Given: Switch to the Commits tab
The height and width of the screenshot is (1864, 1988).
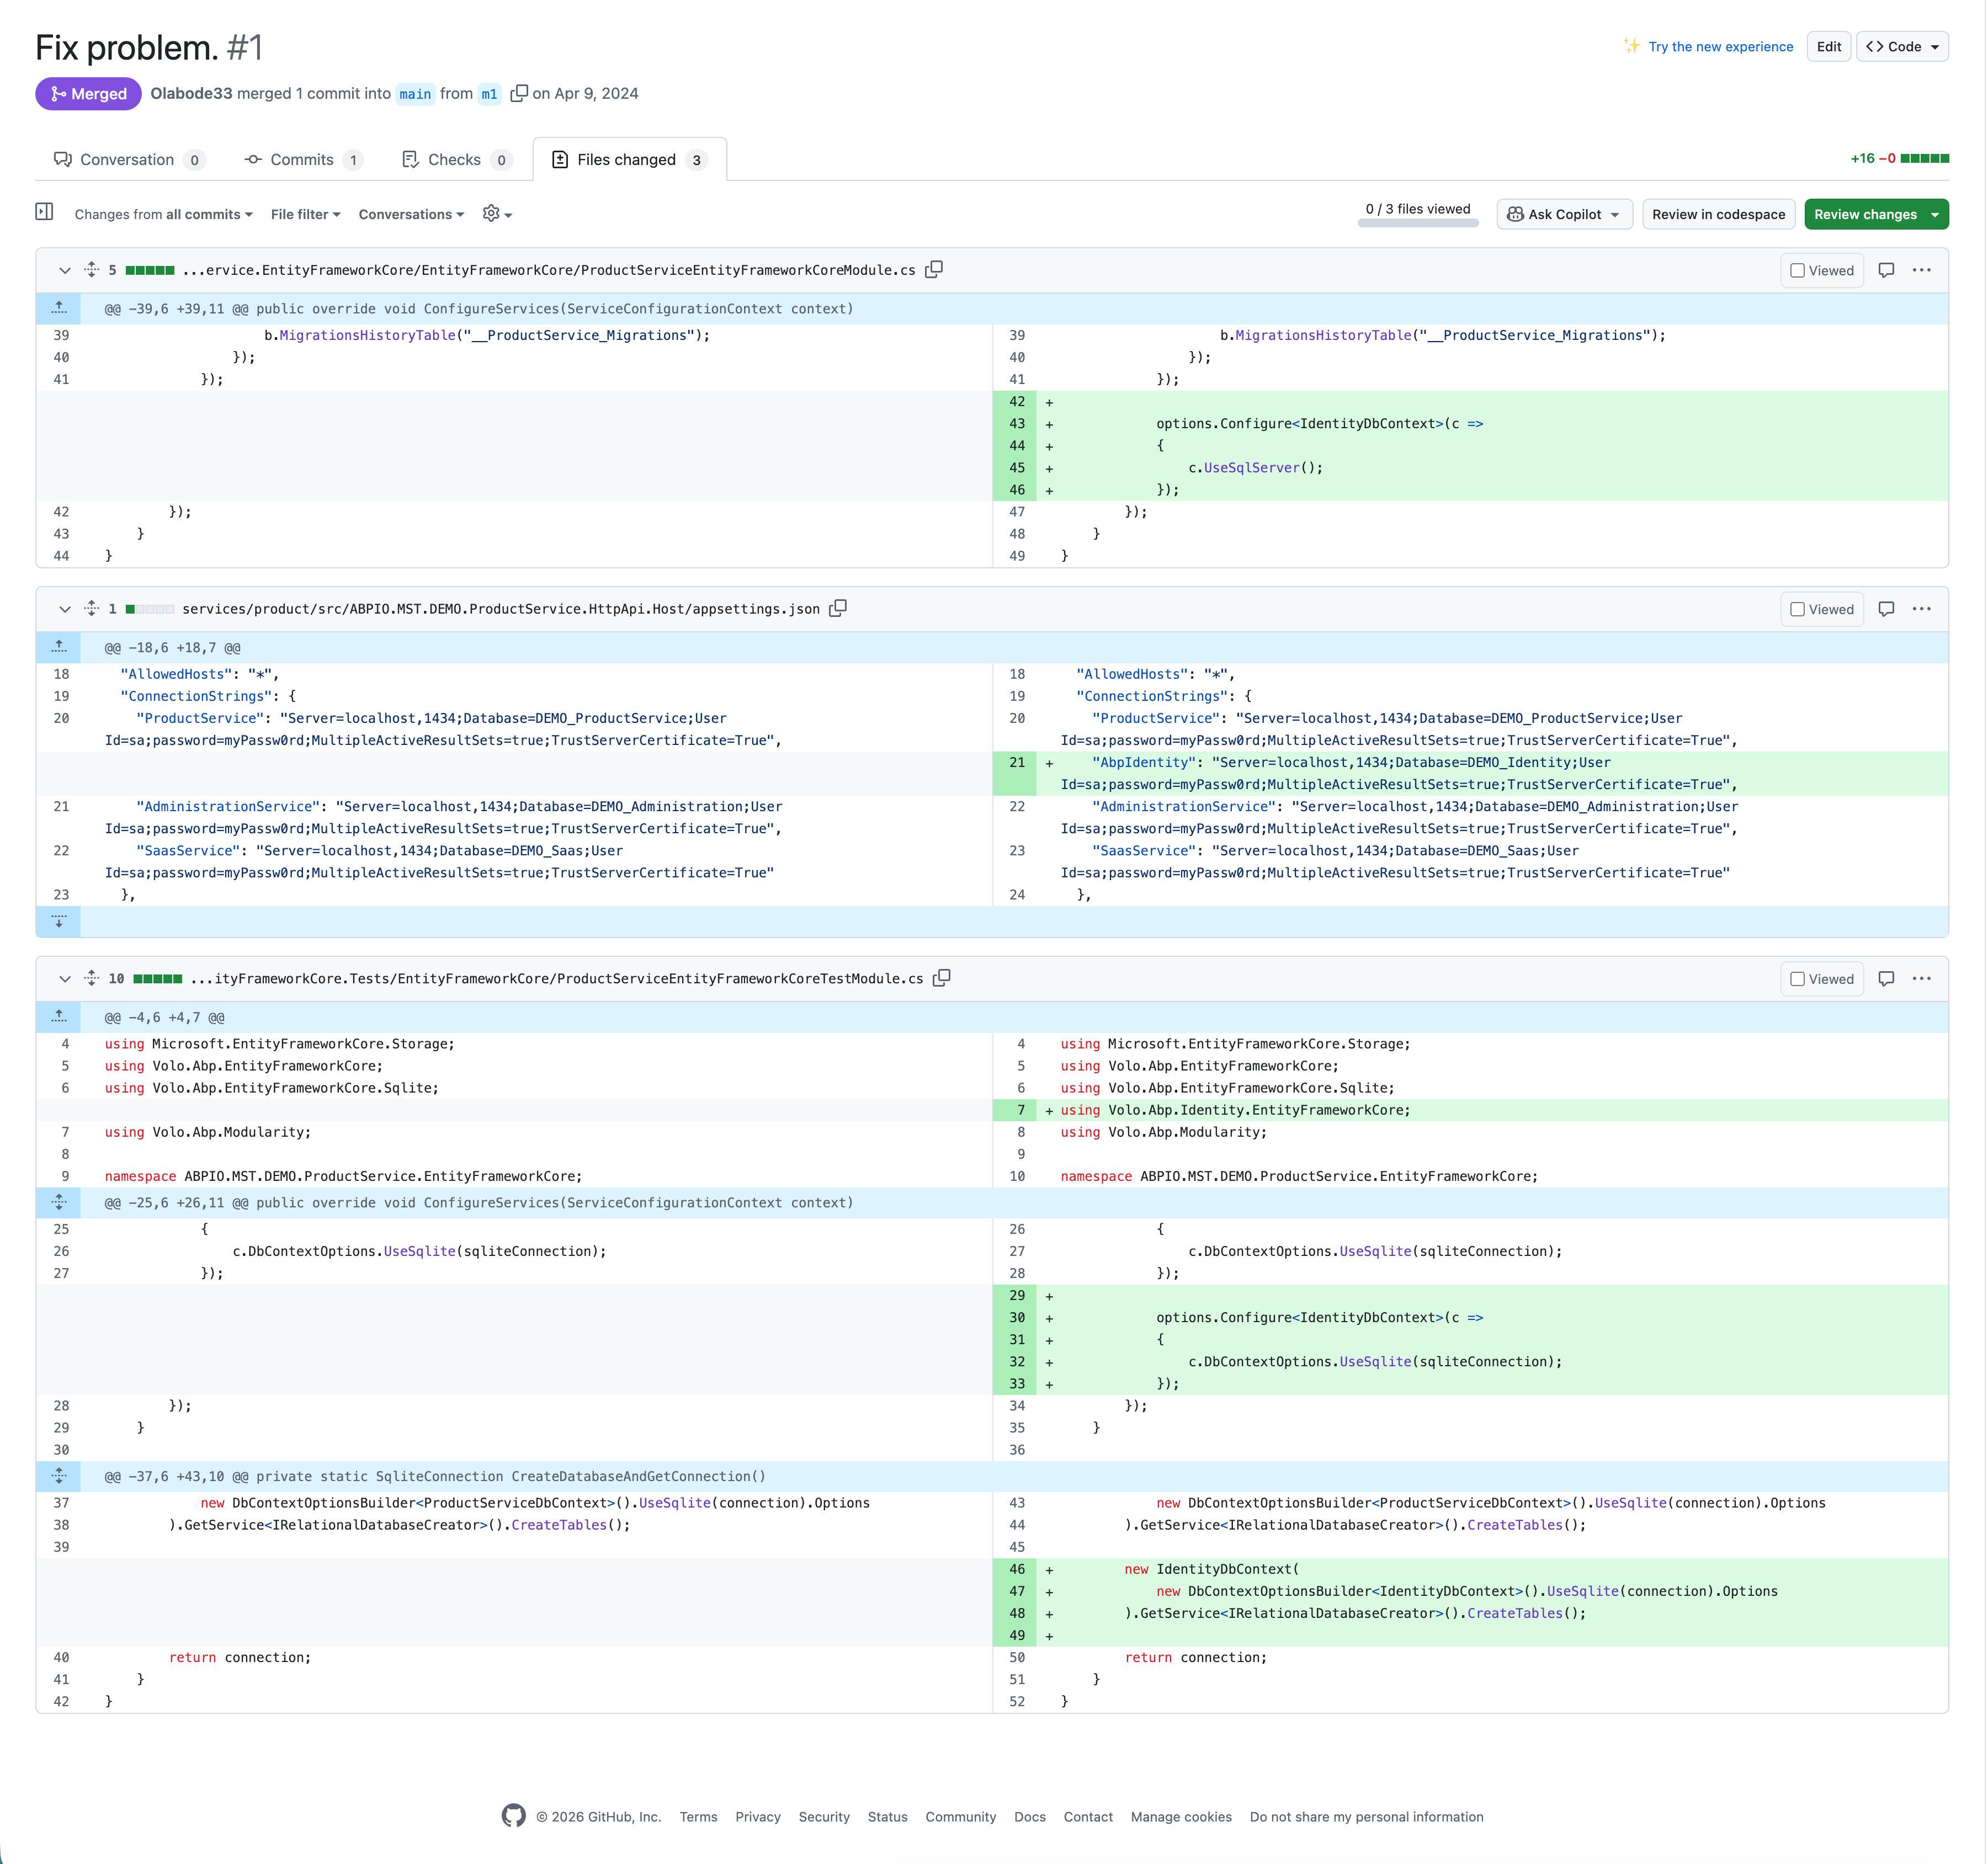Looking at the screenshot, I should (x=301, y=159).
